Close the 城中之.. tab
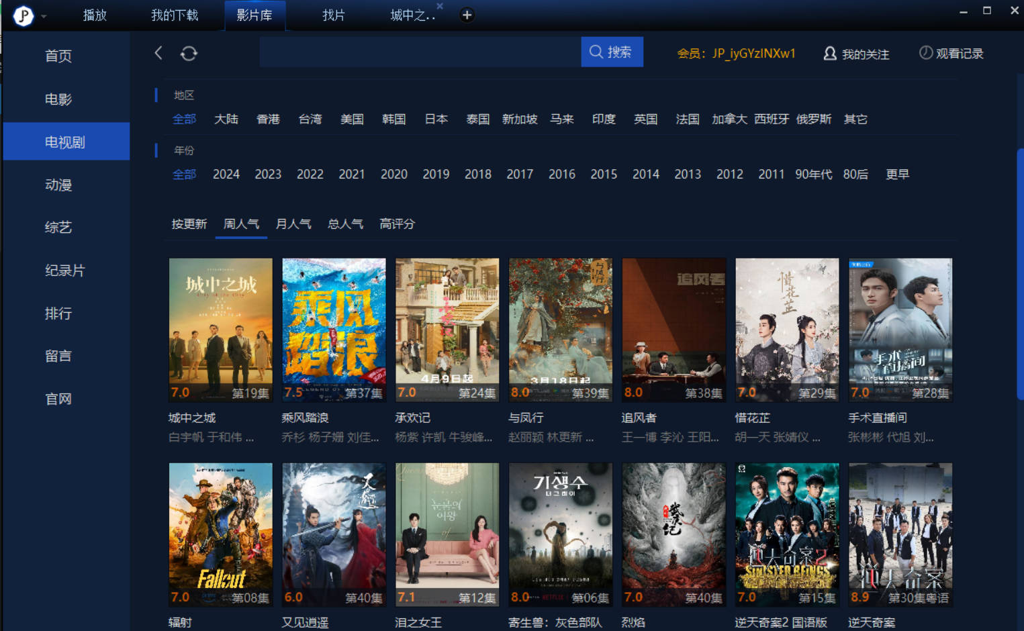 coord(440,6)
